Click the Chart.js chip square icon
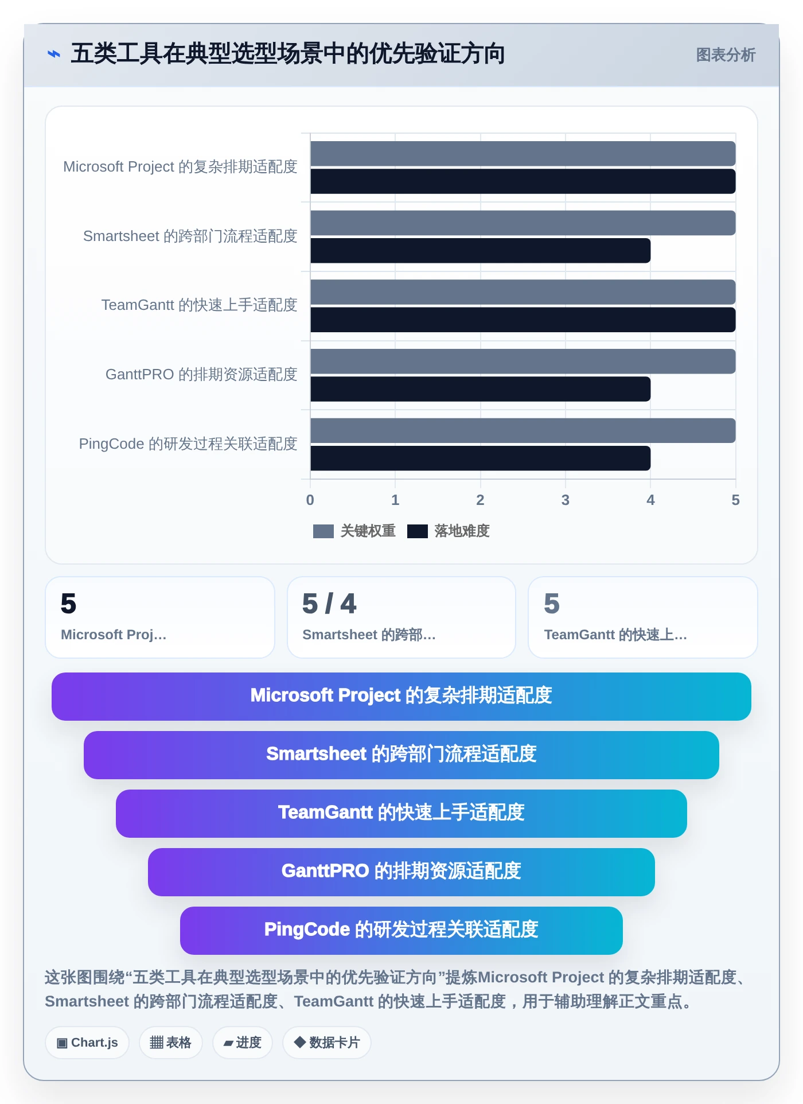Screen dimensions: 803x1104 [62, 1043]
